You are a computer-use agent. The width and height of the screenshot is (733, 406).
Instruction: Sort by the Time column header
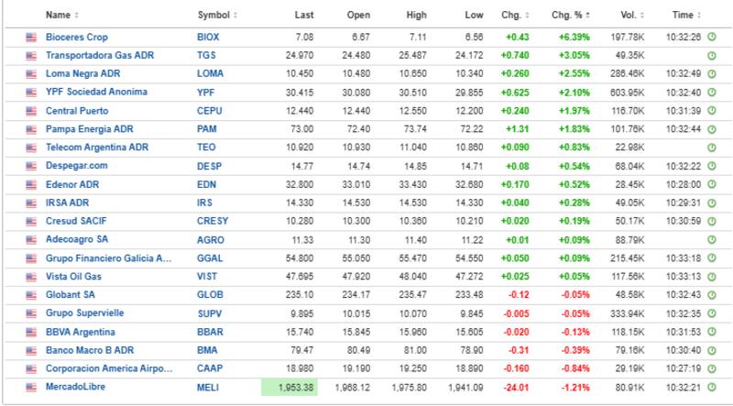pos(684,16)
